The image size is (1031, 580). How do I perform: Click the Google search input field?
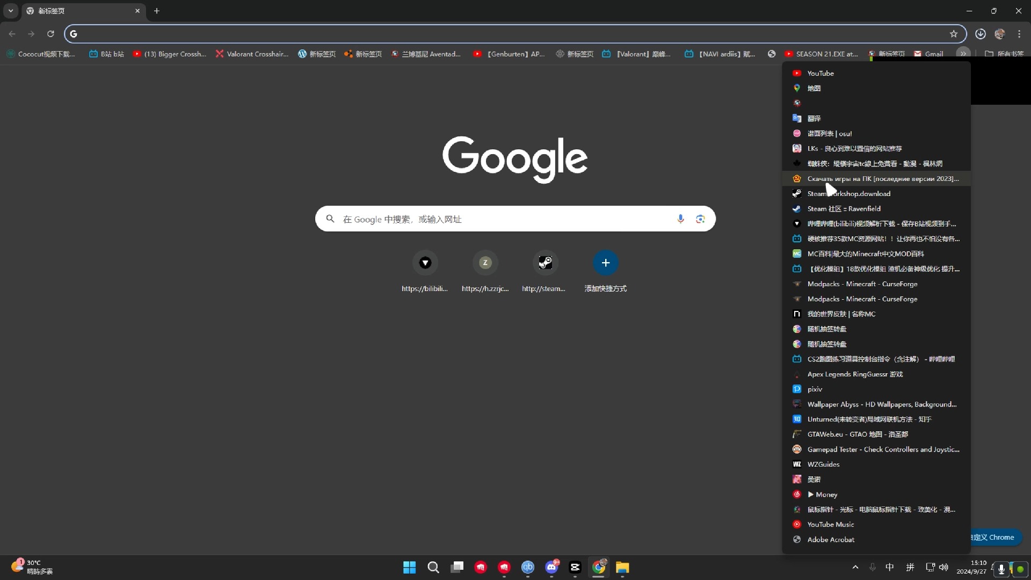pyautogui.click(x=515, y=219)
